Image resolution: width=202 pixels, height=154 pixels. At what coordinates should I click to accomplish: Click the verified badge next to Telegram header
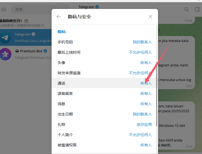pos(97,7)
